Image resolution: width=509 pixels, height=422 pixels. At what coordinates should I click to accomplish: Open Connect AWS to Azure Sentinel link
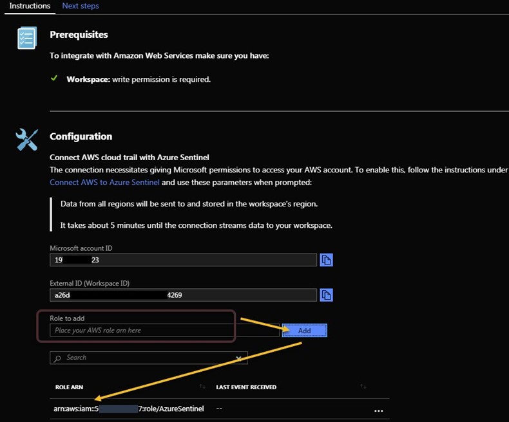tap(104, 182)
